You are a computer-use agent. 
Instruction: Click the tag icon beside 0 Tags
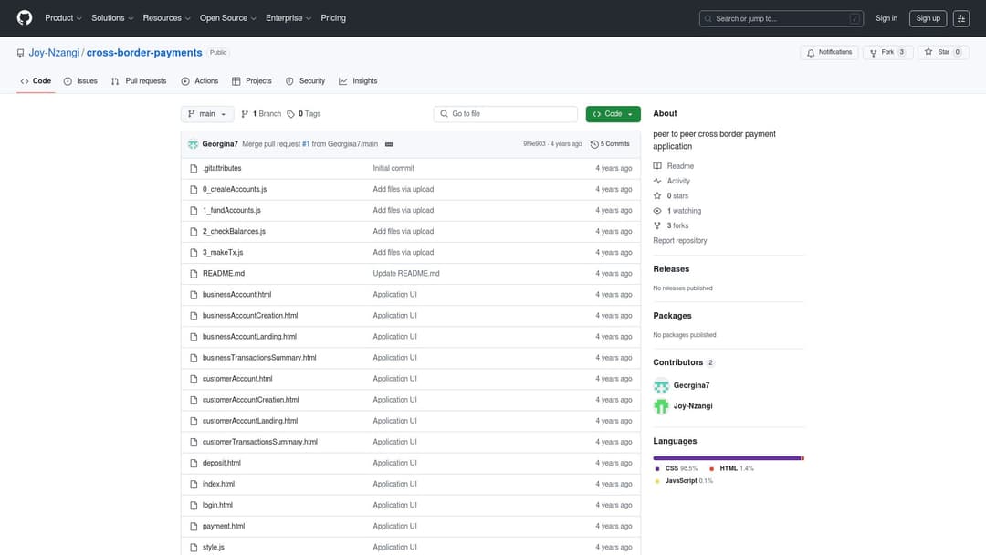[x=290, y=114]
